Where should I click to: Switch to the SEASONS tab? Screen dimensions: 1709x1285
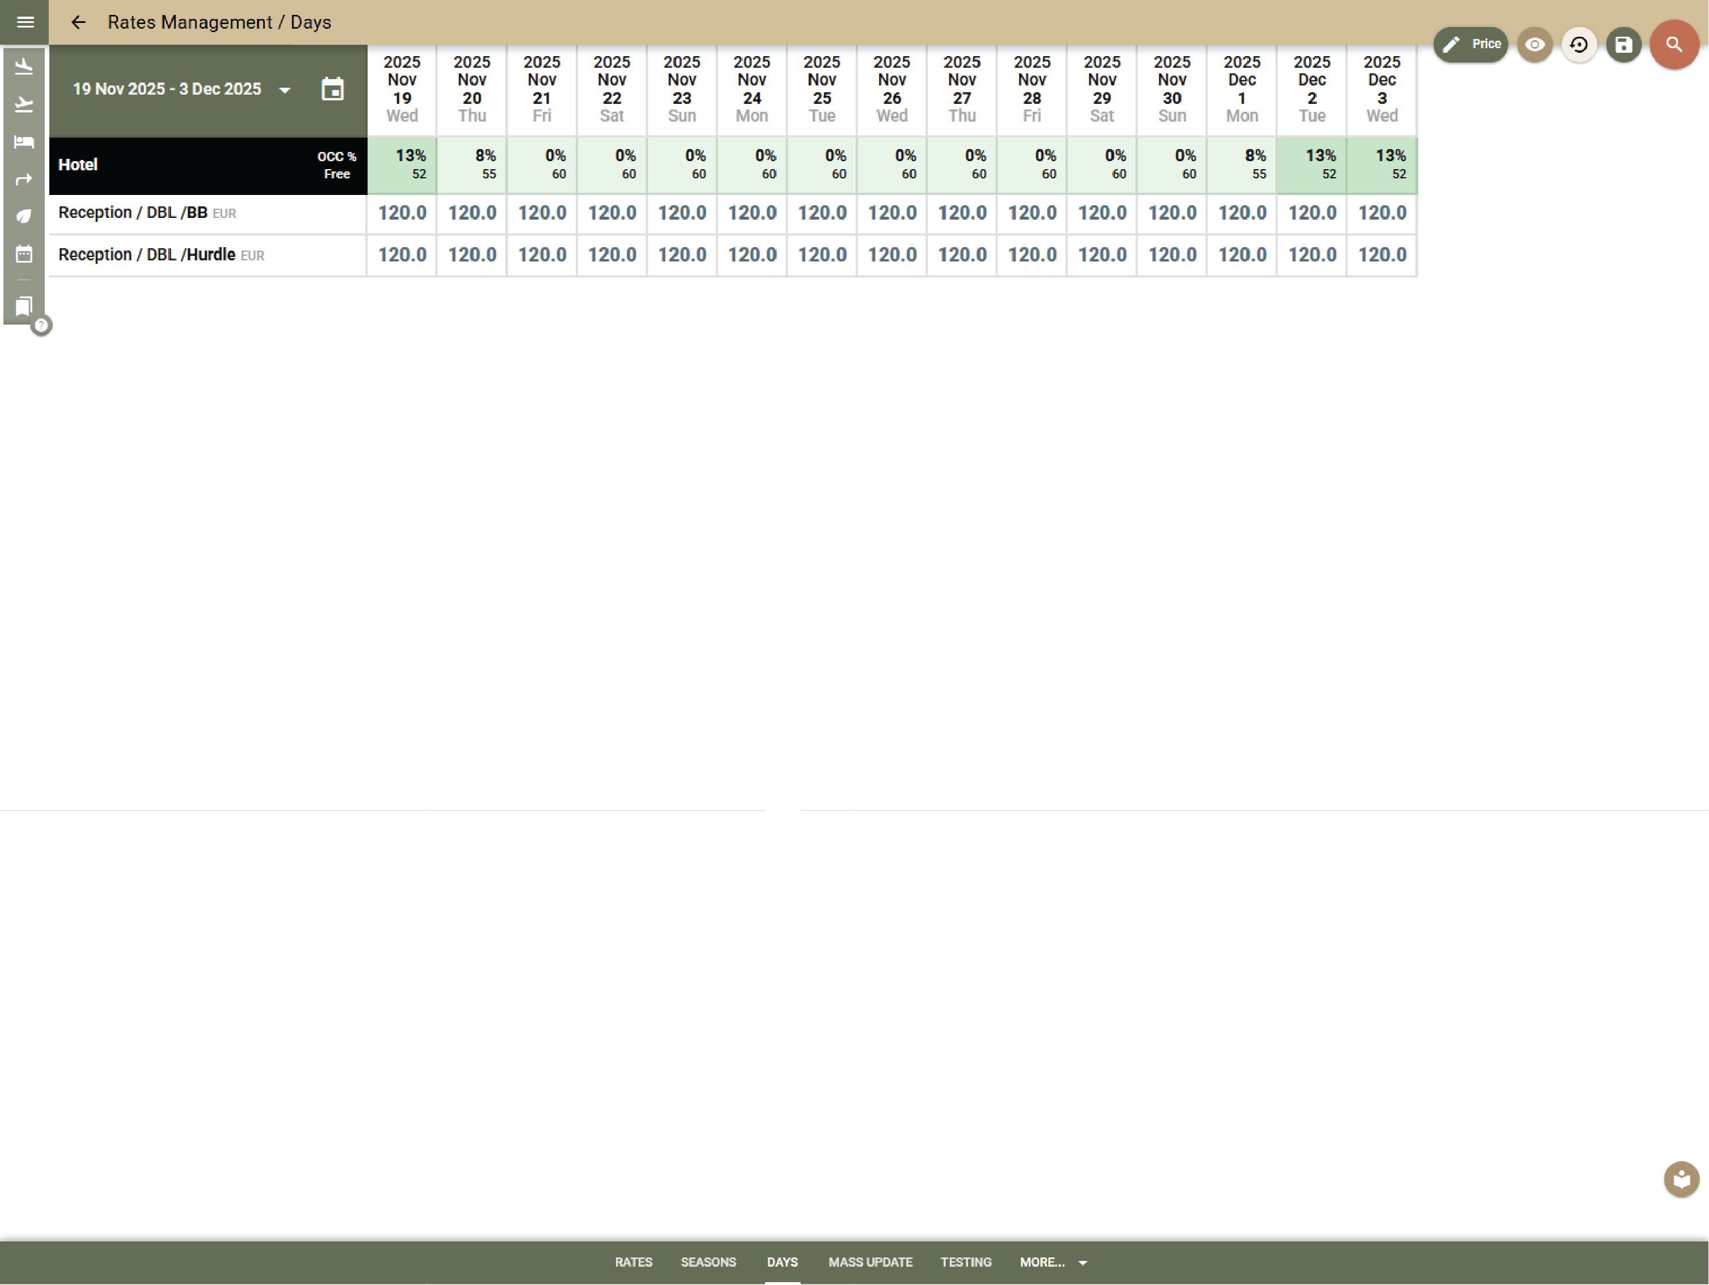pos(708,1262)
